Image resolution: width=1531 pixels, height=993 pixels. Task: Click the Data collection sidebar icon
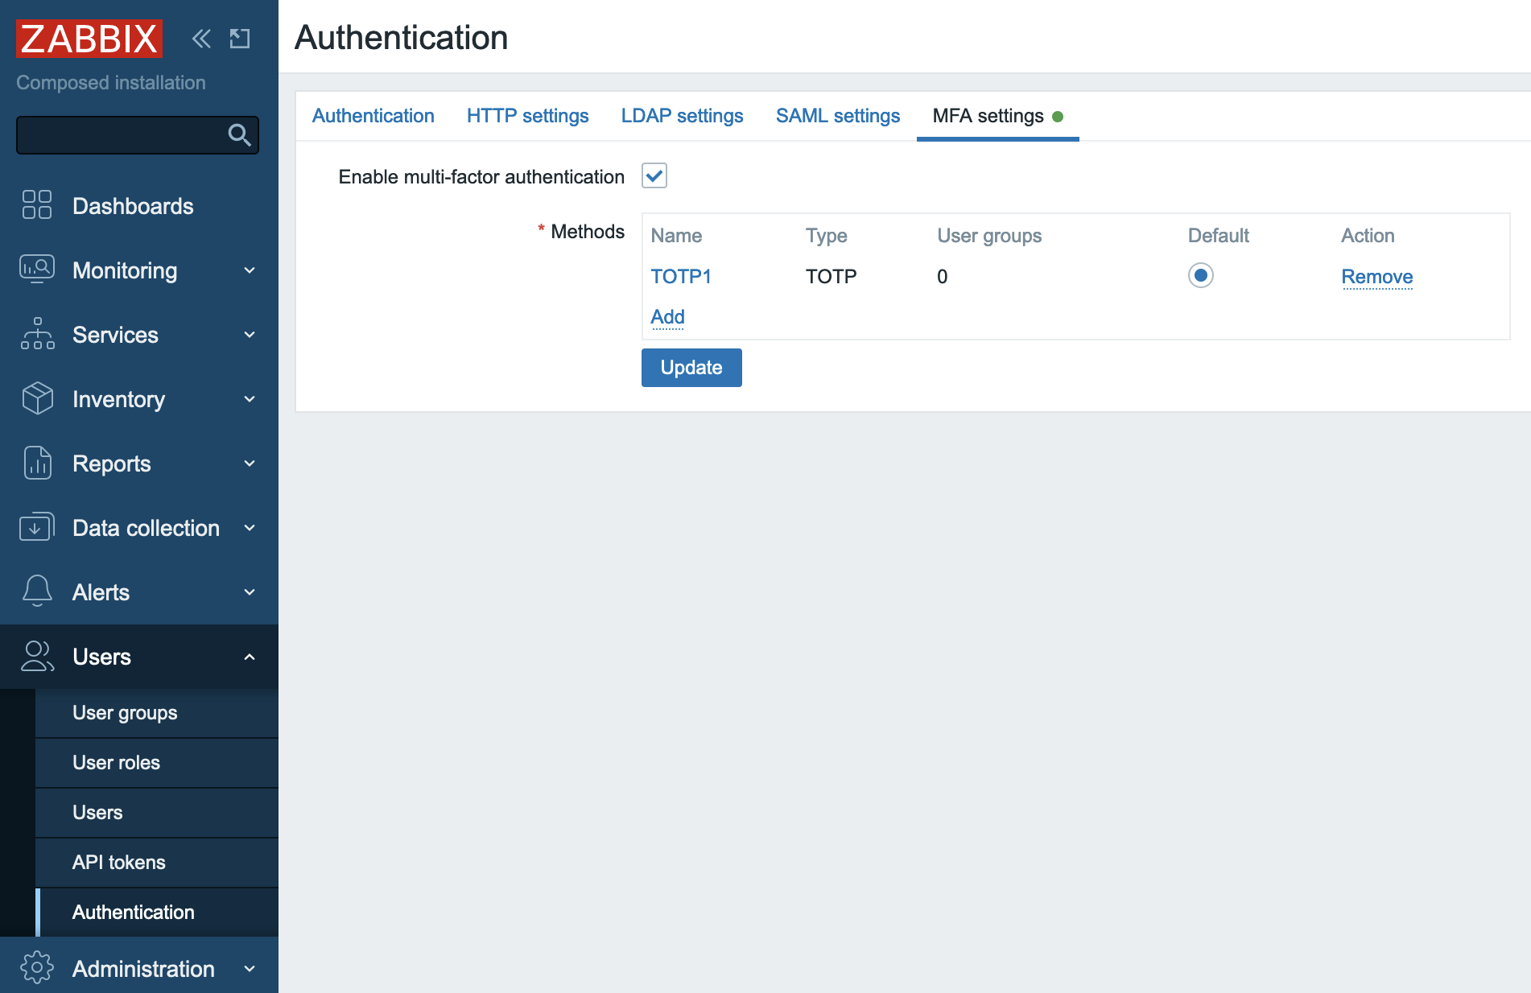click(35, 527)
